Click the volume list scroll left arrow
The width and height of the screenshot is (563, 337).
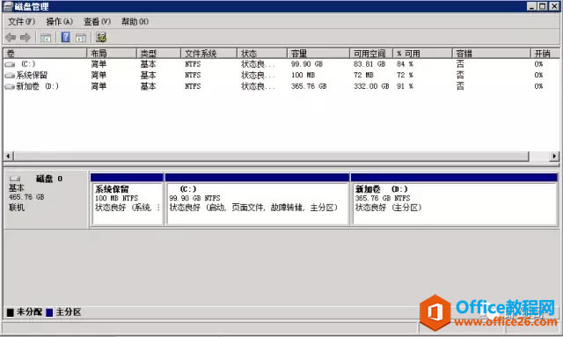[9, 156]
